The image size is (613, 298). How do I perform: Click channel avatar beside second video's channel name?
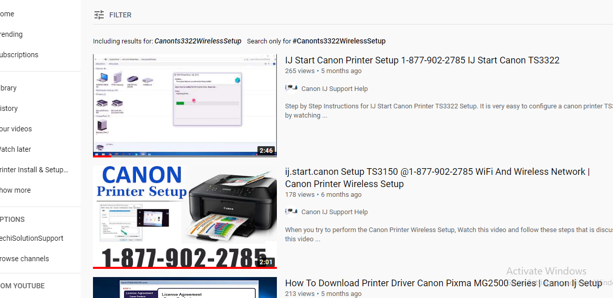click(x=291, y=211)
